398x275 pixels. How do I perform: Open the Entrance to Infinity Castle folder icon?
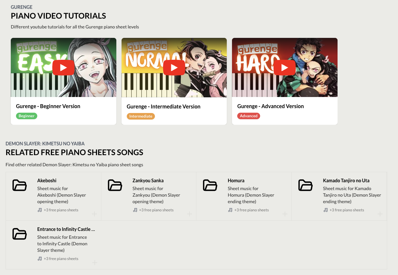click(20, 234)
